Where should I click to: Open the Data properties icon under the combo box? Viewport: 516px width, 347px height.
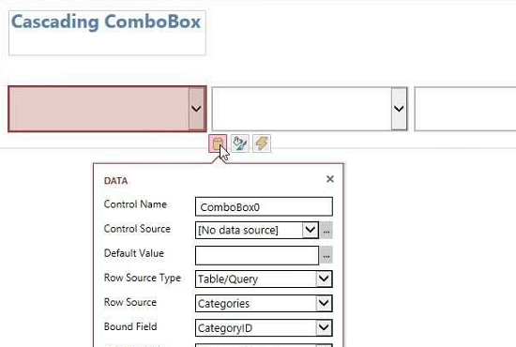click(x=218, y=143)
